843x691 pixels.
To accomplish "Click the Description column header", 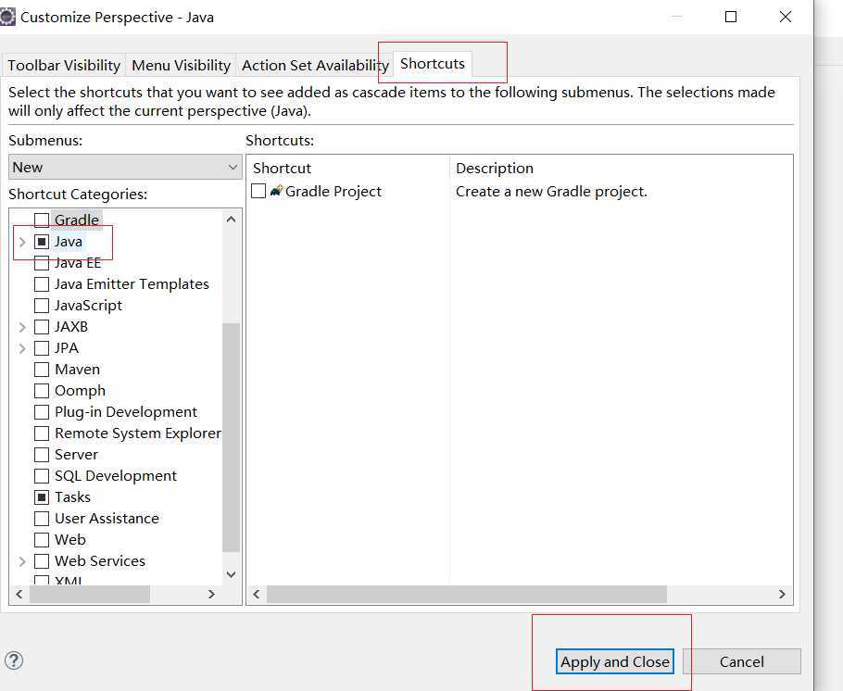I will coord(621,168).
